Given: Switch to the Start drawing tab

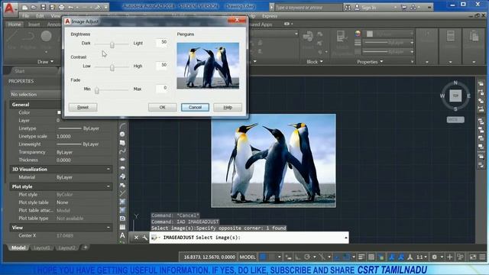Looking at the screenshot, I should point(19,71).
